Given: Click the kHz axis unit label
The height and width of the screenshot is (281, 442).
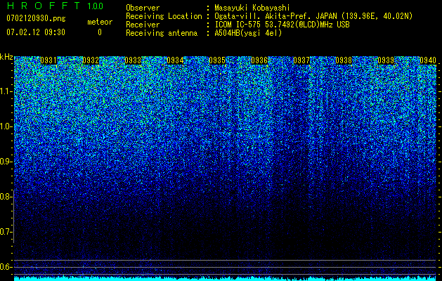Looking at the screenshot, I should coord(6,57).
